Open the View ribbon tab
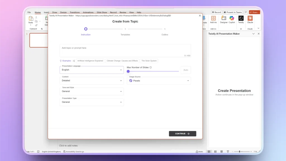The width and height of the screenshot is (286, 161). (x=132, y=12)
